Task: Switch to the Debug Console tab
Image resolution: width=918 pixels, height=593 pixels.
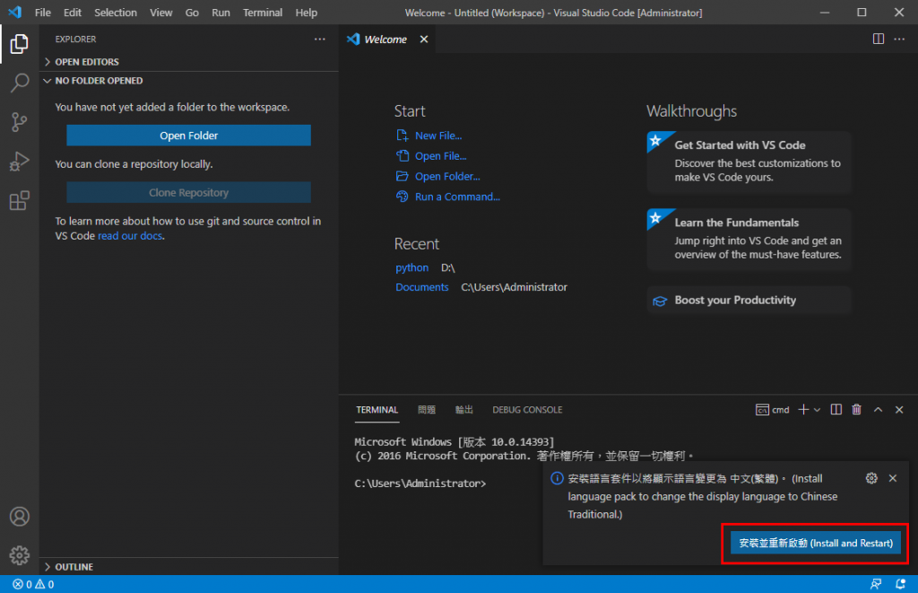Action: point(527,410)
